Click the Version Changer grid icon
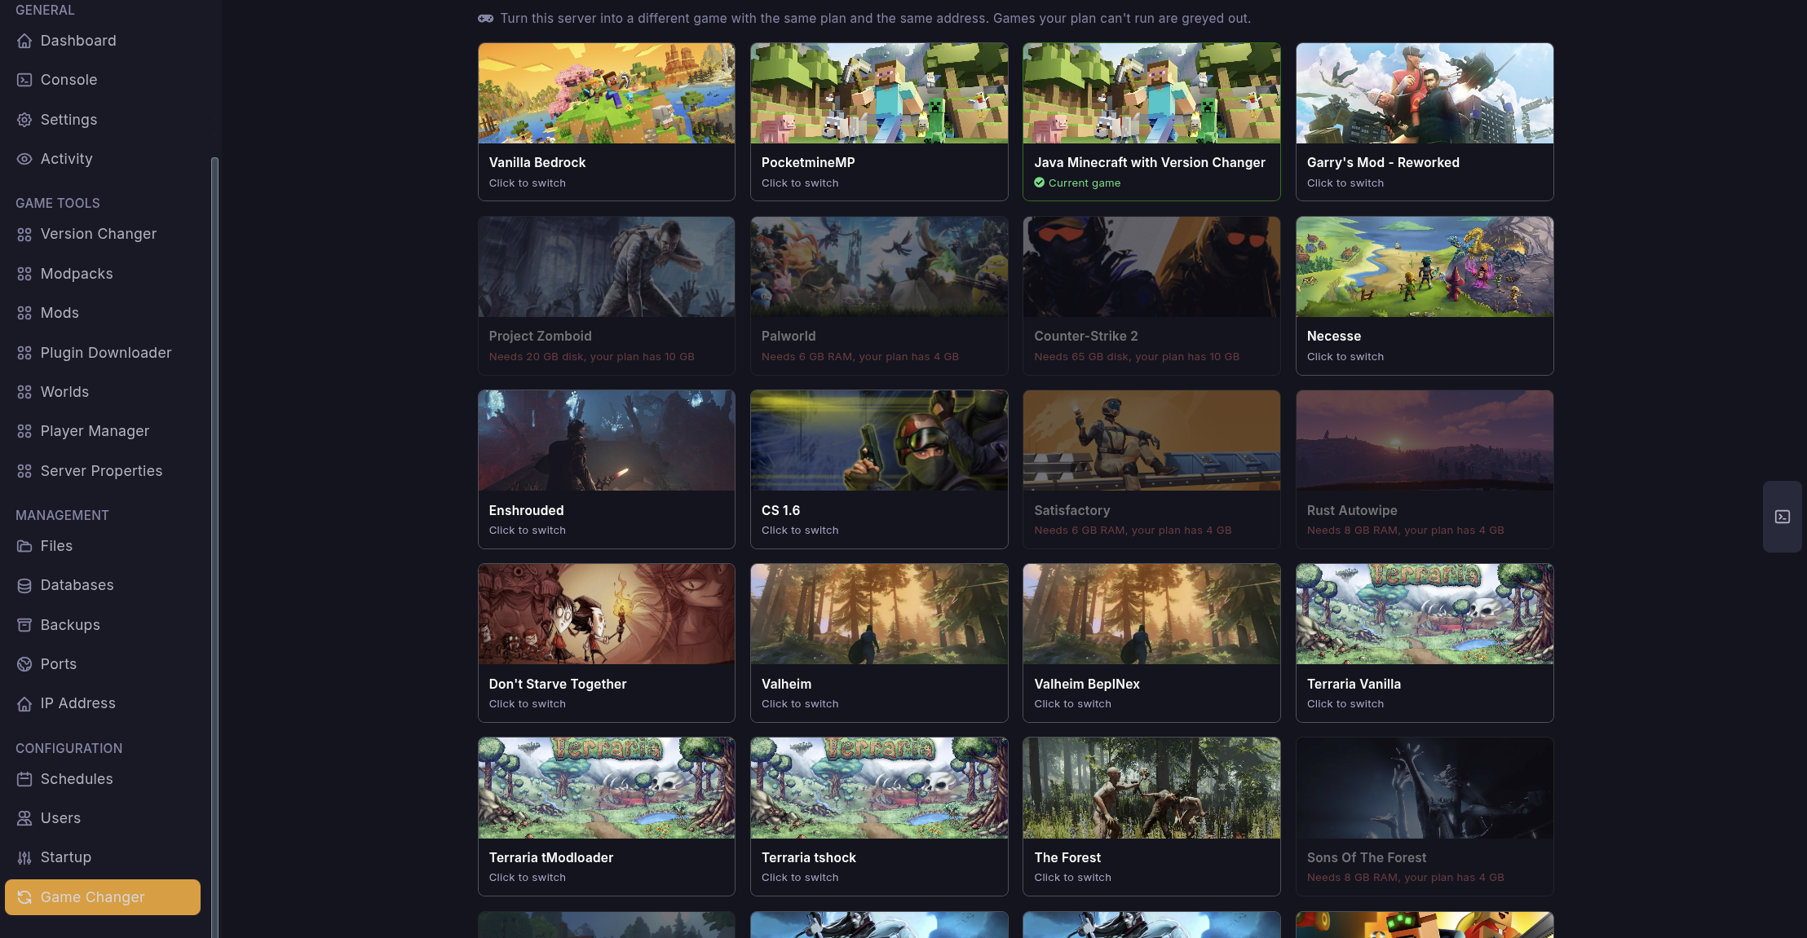The height and width of the screenshot is (938, 1807). [x=24, y=235]
